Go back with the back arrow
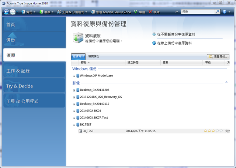The image size is (236, 168). tap(6, 12)
